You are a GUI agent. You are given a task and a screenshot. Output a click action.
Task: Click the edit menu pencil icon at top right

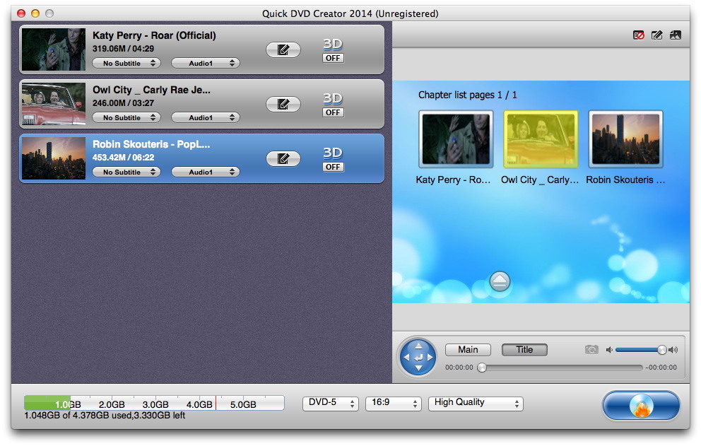[x=656, y=35]
